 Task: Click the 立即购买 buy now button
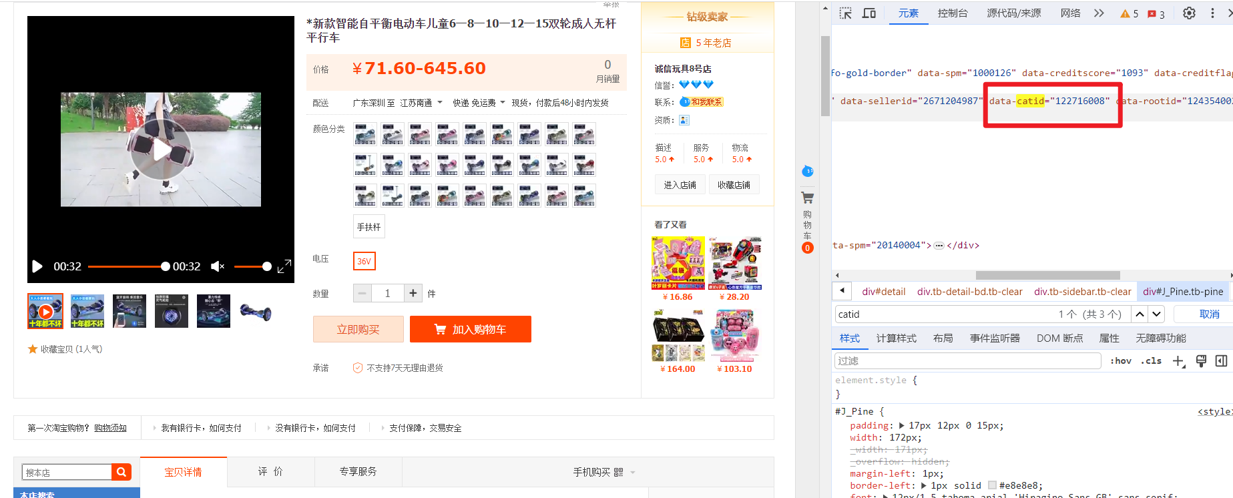[358, 329]
